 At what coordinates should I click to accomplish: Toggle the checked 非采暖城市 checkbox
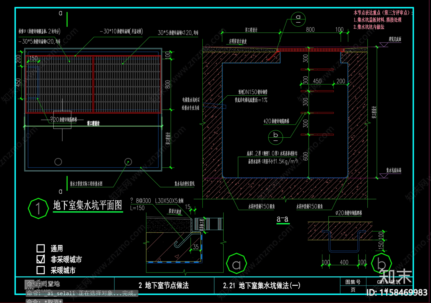41,259
